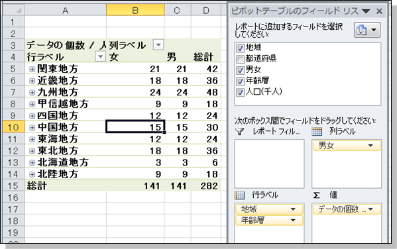Click the select-all corner button
The width and height of the screenshot is (397, 249).
[x=13, y=10]
